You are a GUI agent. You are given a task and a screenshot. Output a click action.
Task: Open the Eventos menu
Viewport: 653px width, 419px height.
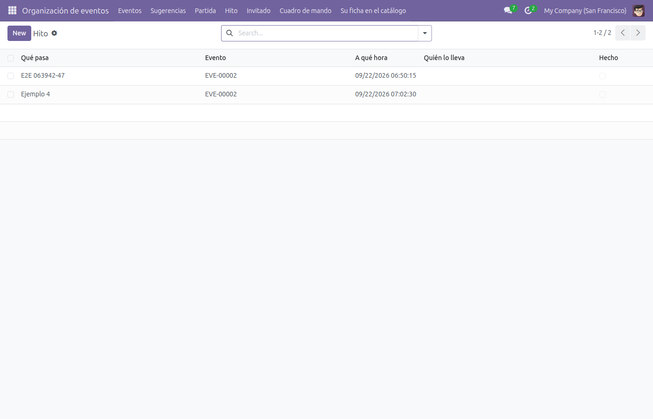(130, 10)
